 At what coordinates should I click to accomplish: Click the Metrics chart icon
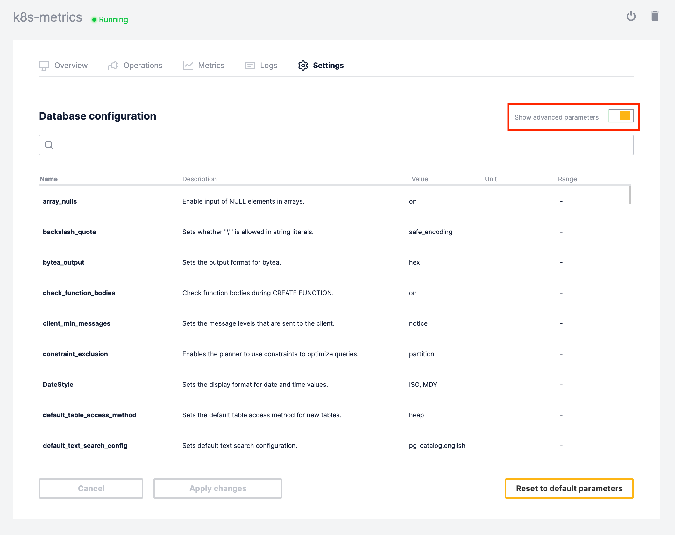188,66
